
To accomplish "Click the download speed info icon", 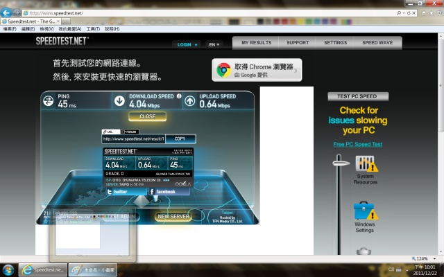I will pos(179,96).
